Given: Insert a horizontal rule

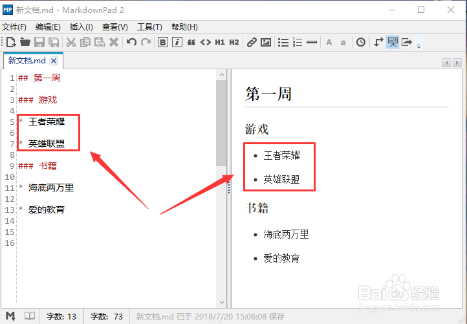Looking at the screenshot, I should click(x=312, y=42).
